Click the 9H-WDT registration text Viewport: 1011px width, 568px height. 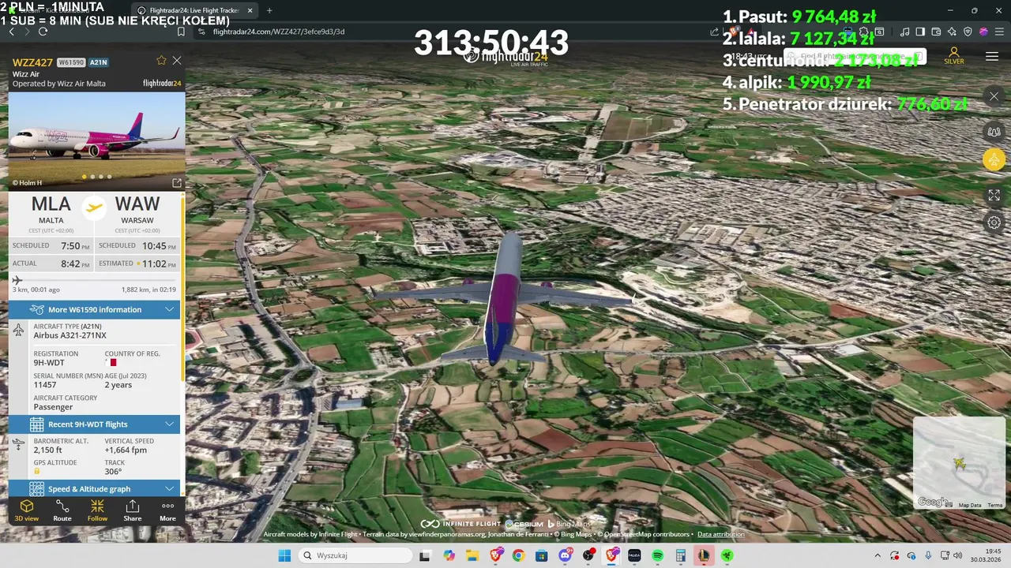click(49, 363)
